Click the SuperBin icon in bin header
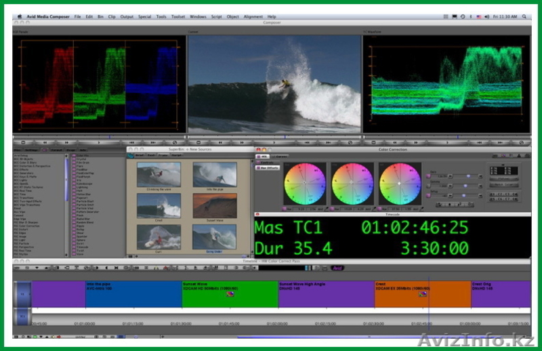 point(131,157)
